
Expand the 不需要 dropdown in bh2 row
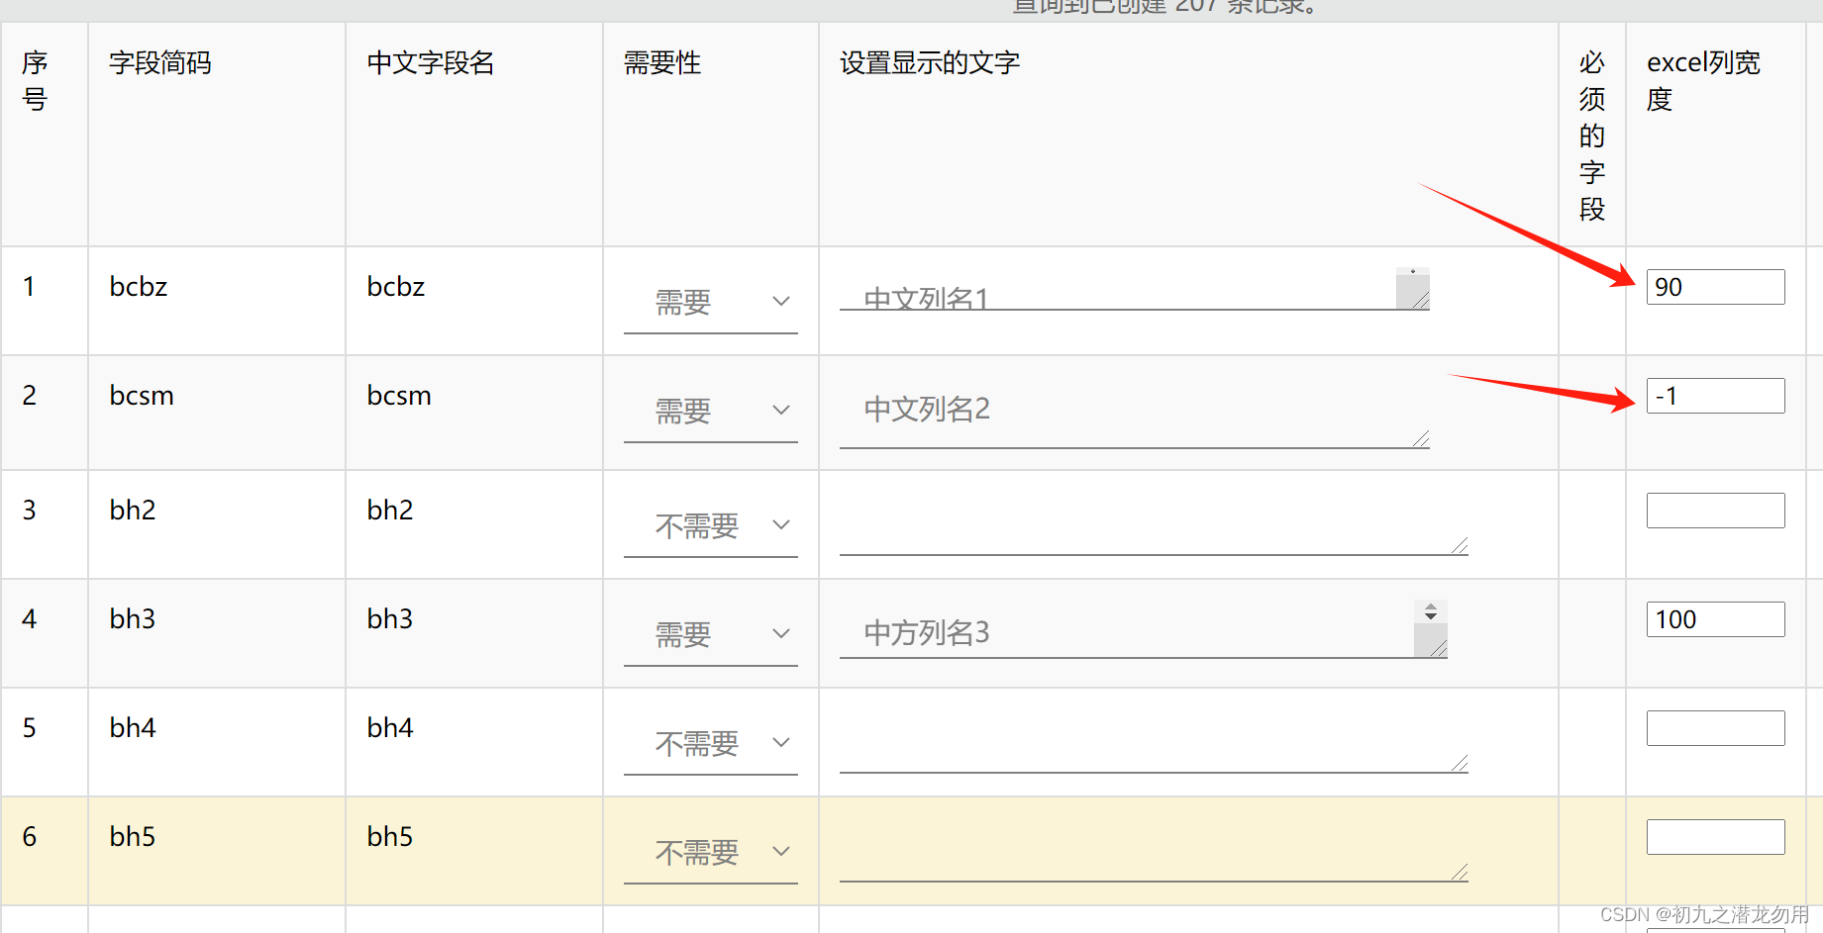pyautogui.click(x=710, y=525)
